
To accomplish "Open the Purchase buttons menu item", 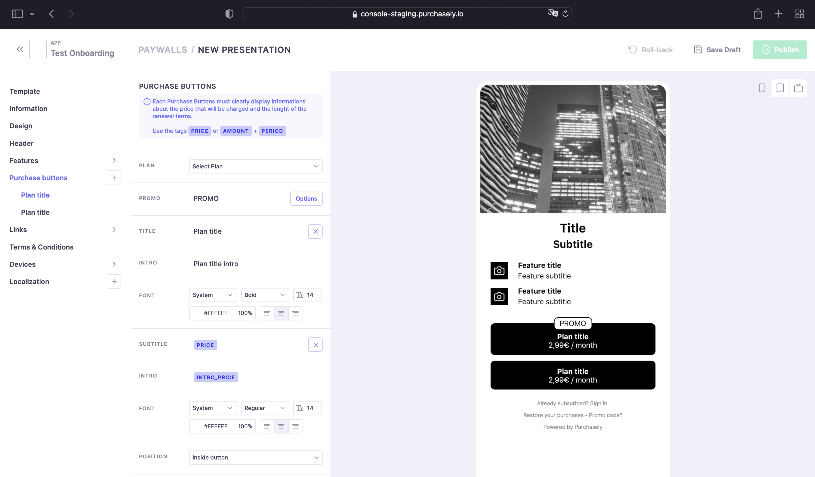I will click(x=38, y=178).
